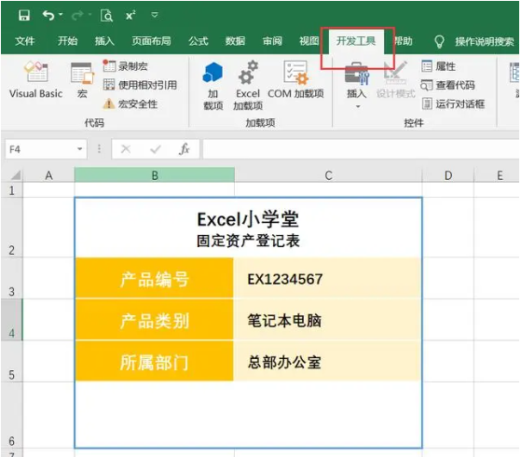Click the 宏 macros button
The image size is (521, 457).
82,80
